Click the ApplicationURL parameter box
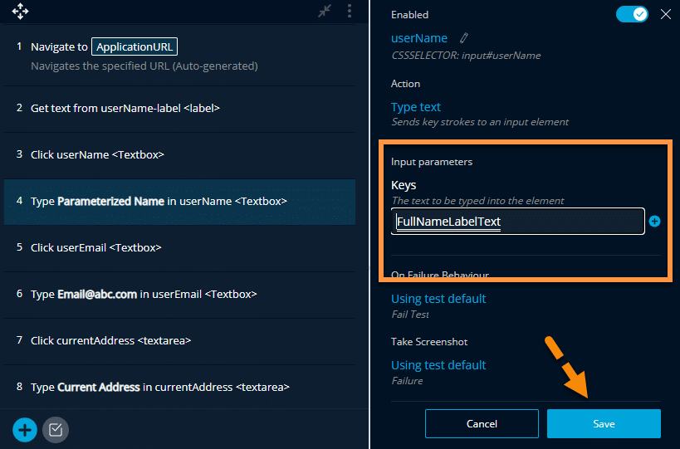The image size is (680, 449). [x=135, y=46]
